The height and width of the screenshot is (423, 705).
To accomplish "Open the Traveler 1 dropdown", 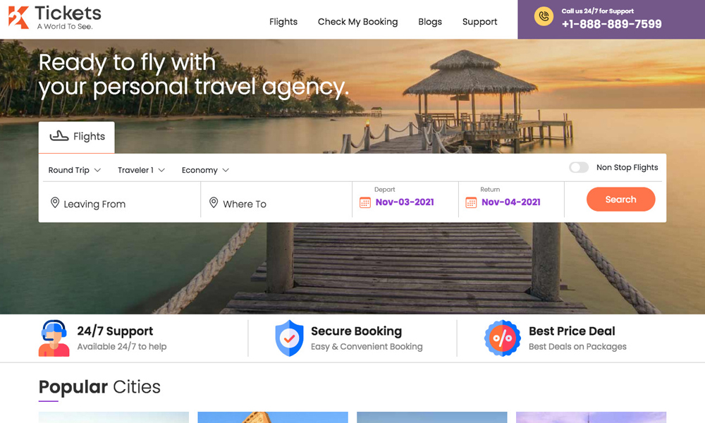I will coord(142,170).
